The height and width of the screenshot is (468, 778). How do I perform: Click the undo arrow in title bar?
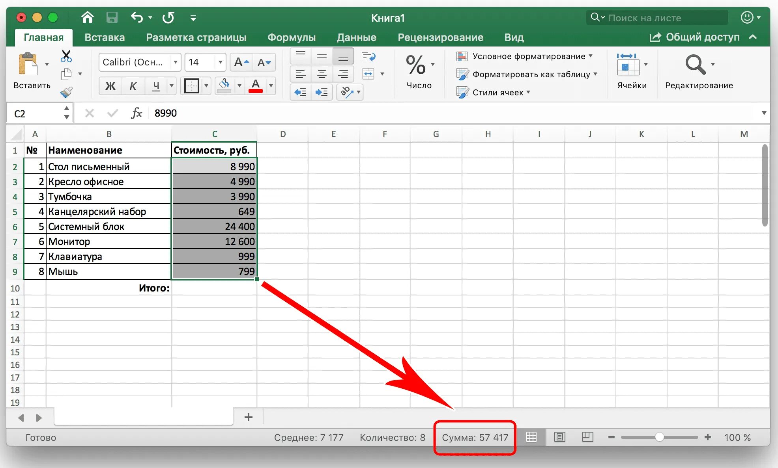pos(137,18)
